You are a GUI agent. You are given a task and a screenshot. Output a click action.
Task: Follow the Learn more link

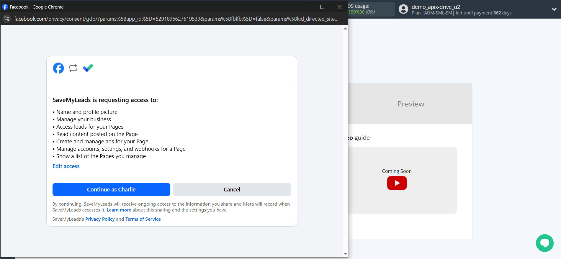tap(119, 210)
